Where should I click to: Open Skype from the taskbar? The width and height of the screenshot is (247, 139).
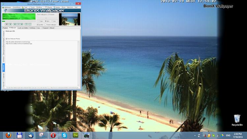[64, 135]
